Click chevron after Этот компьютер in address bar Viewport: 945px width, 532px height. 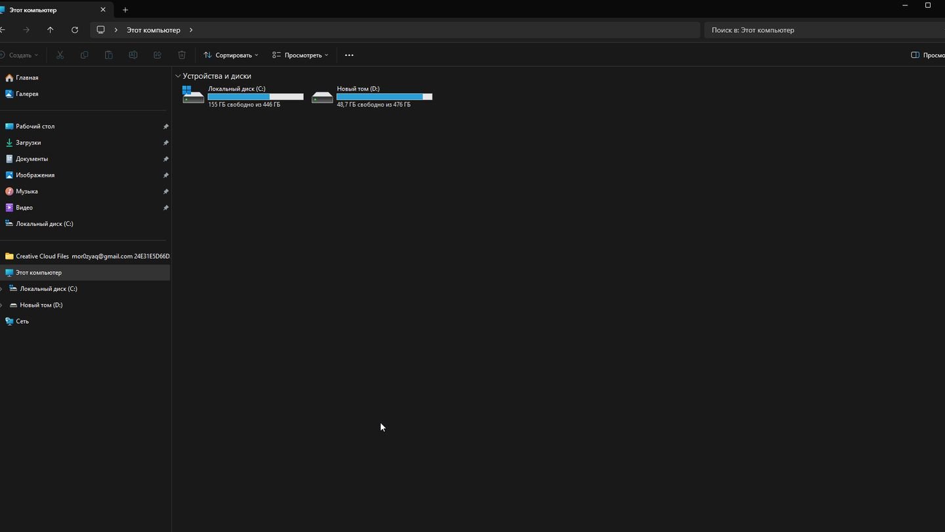[x=191, y=30]
